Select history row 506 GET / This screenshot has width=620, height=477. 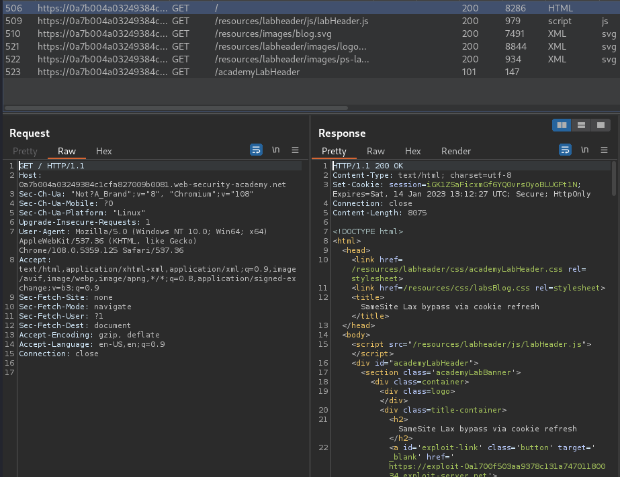(311, 8)
